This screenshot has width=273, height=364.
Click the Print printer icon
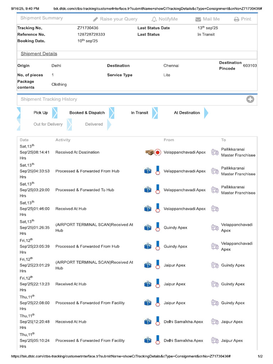236,19
